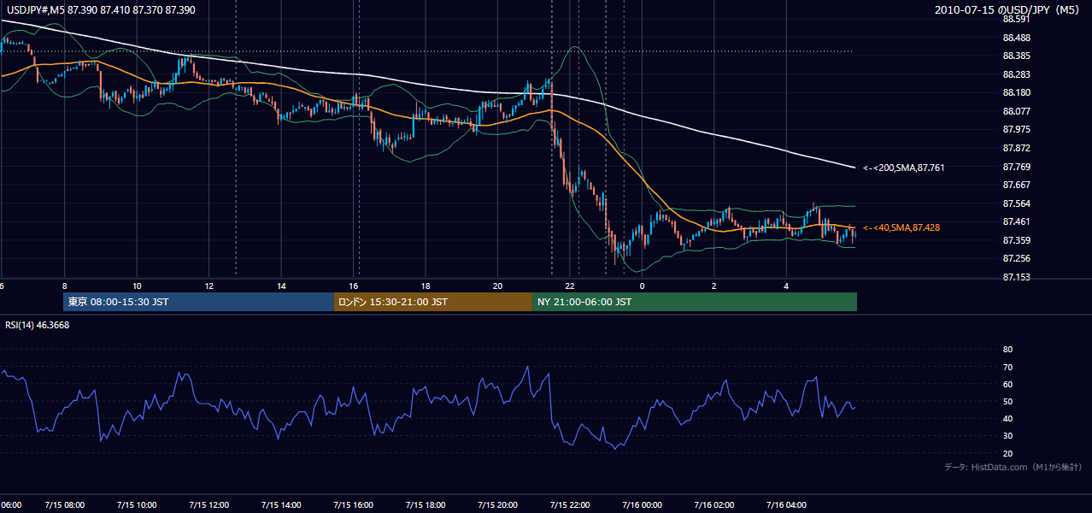The height and width of the screenshot is (513, 1092).
Task: Click the 7/15 12:00 bottom time label
Action: coord(209,505)
